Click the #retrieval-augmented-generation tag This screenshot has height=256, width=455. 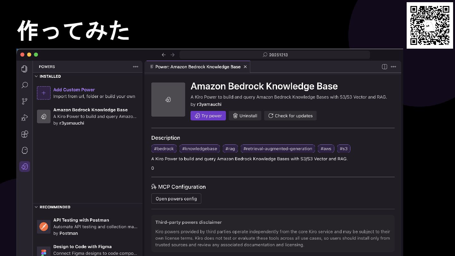pos(278,149)
